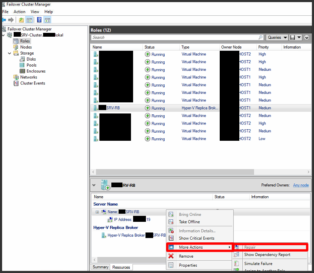Open the File menu
Viewport: 314px width, 273px height.
6,12
